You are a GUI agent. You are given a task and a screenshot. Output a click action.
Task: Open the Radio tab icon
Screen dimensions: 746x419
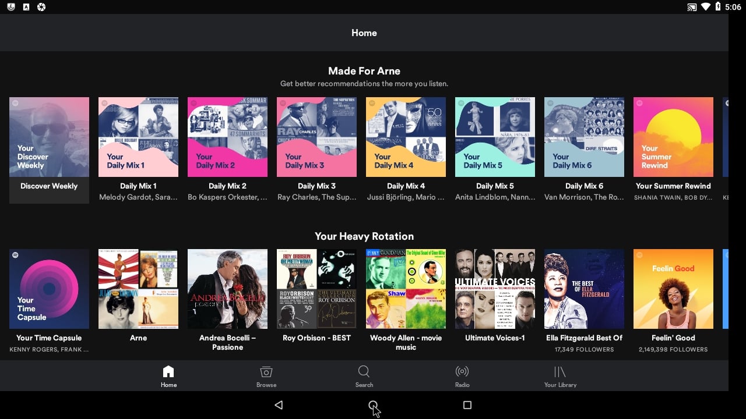coord(462,371)
